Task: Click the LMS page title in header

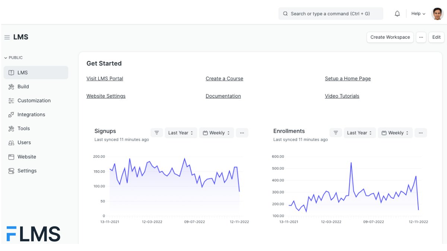Action: (21, 37)
